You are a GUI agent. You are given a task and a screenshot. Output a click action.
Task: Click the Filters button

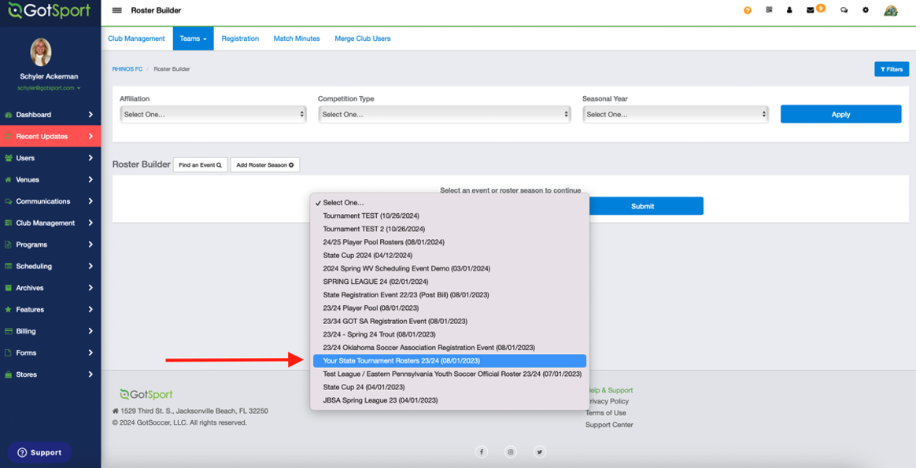tap(892, 69)
